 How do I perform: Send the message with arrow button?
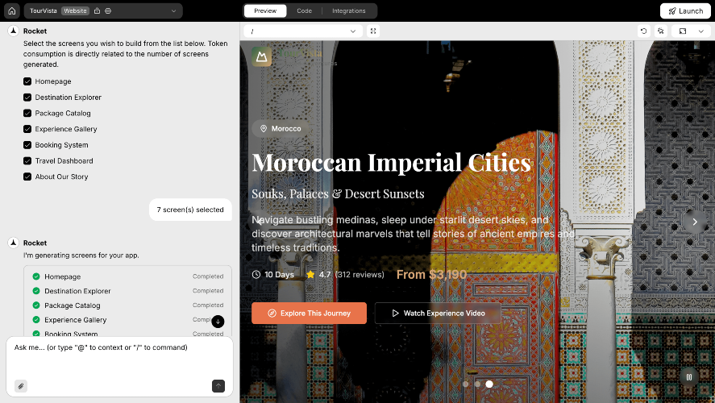pyautogui.click(x=218, y=386)
